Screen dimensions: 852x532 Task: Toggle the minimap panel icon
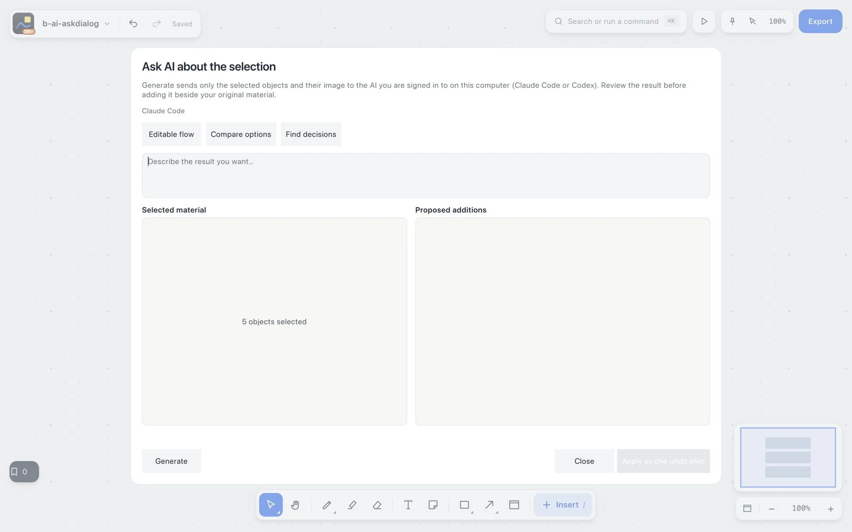[x=747, y=508]
